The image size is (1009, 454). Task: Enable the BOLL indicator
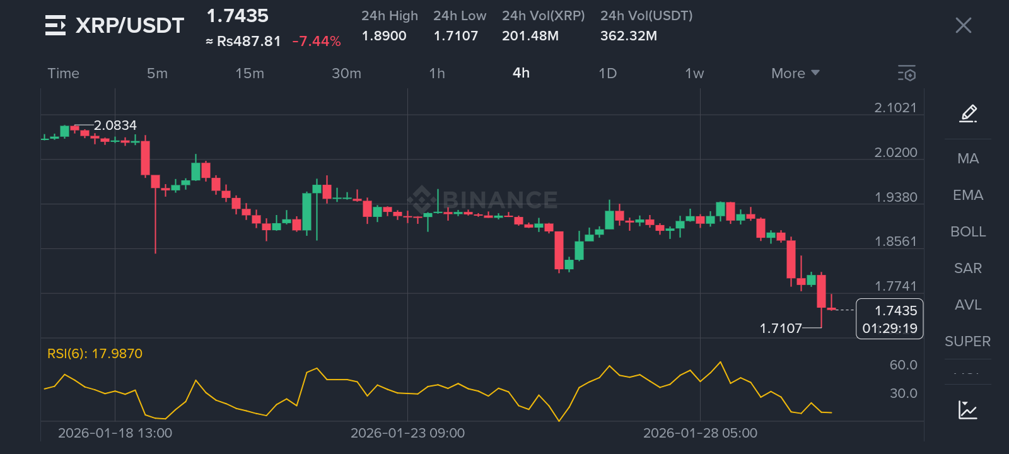point(968,231)
